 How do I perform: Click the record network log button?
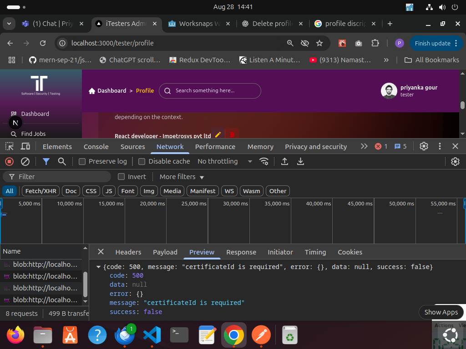9,161
